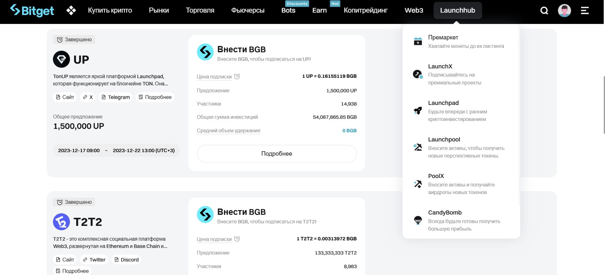Click UP Цена подписки label
Viewport: 605px width, 275px height.
click(x=214, y=77)
